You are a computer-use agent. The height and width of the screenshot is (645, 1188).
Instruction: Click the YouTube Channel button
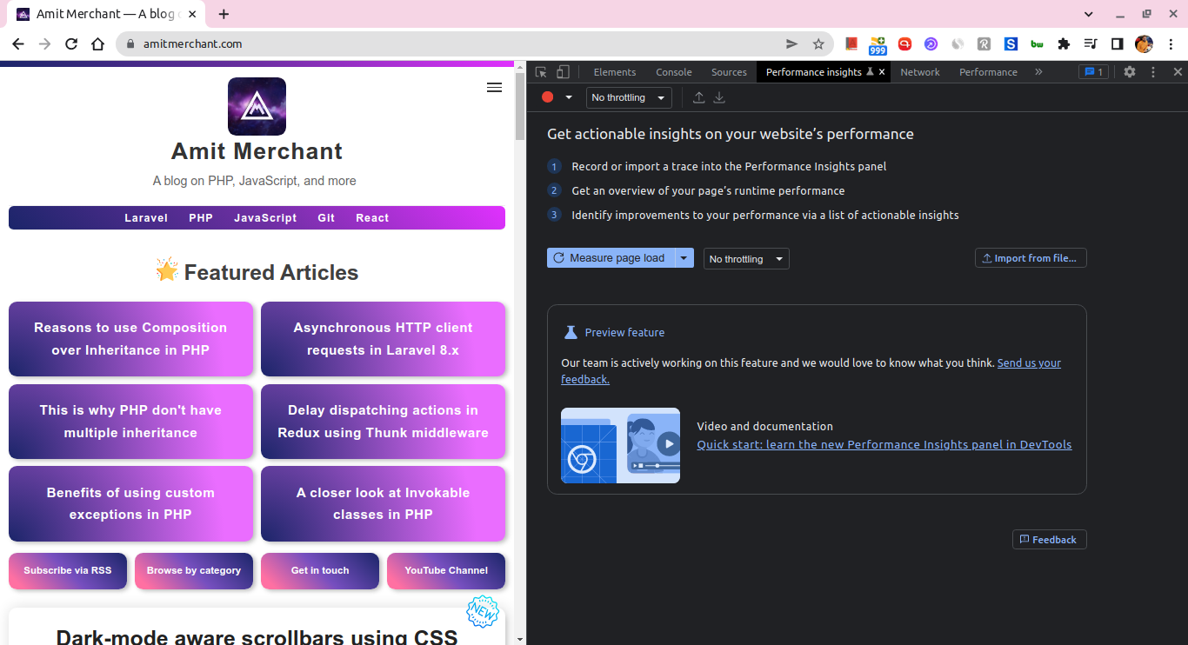coord(446,571)
